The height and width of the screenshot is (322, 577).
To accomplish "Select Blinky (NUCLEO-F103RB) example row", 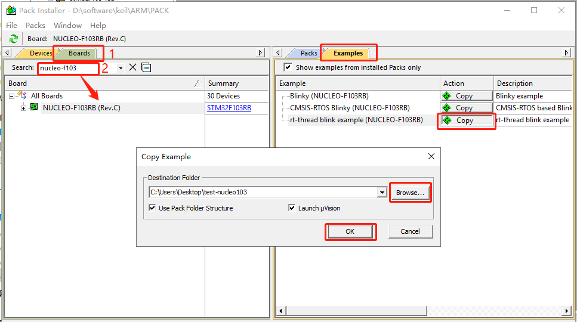I will coord(329,96).
